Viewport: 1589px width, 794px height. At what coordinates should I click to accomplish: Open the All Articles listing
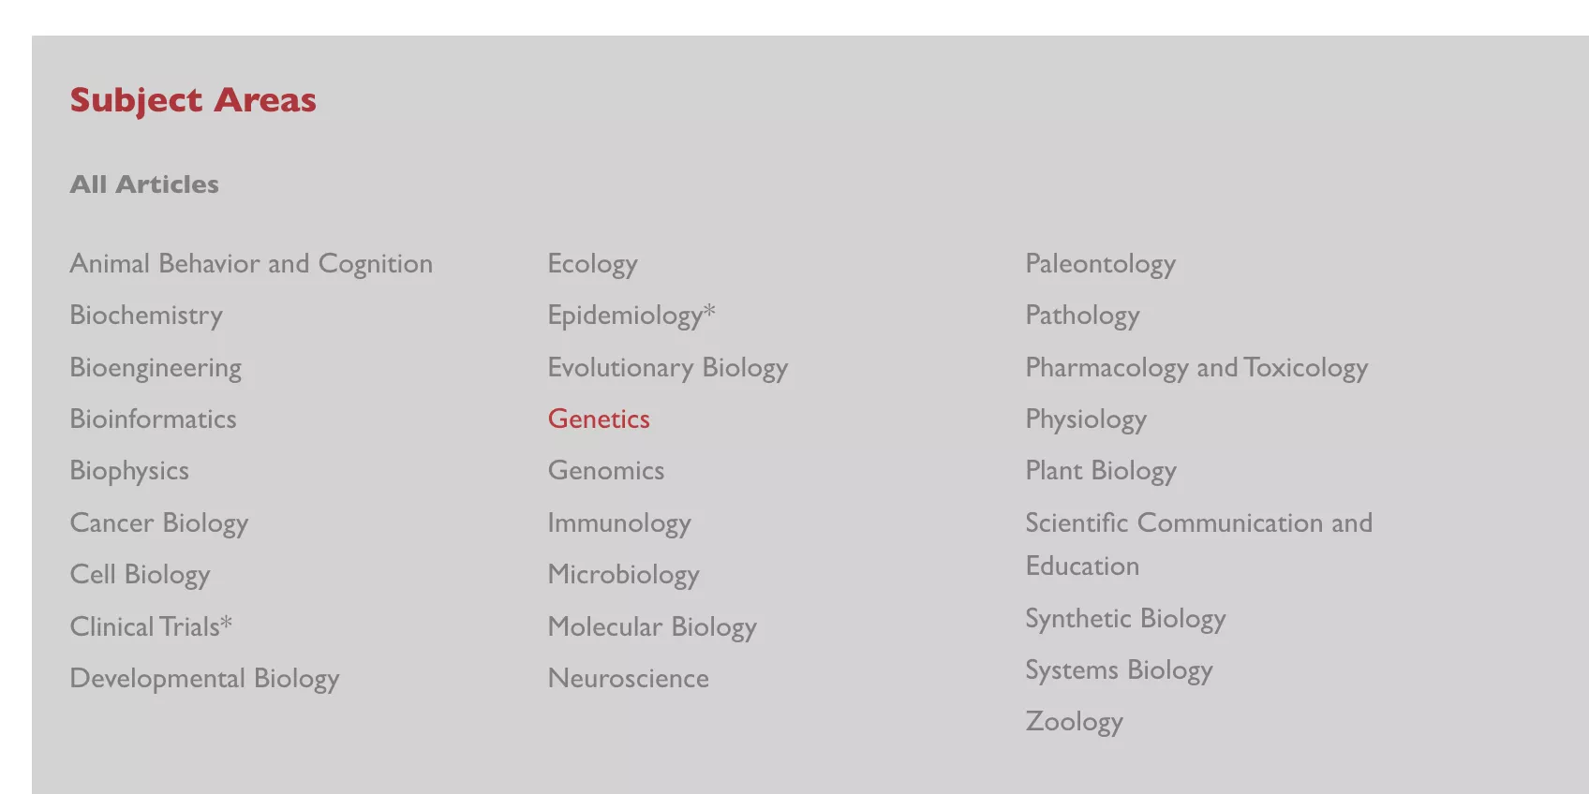coord(144,184)
